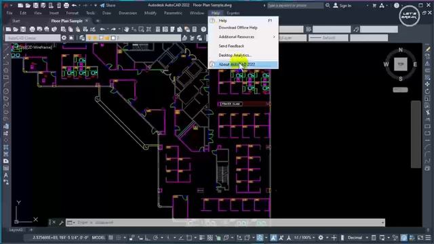Image resolution: width=434 pixels, height=244 pixels.
Task: Click the Zoom Window icon
Action: [141, 29]
